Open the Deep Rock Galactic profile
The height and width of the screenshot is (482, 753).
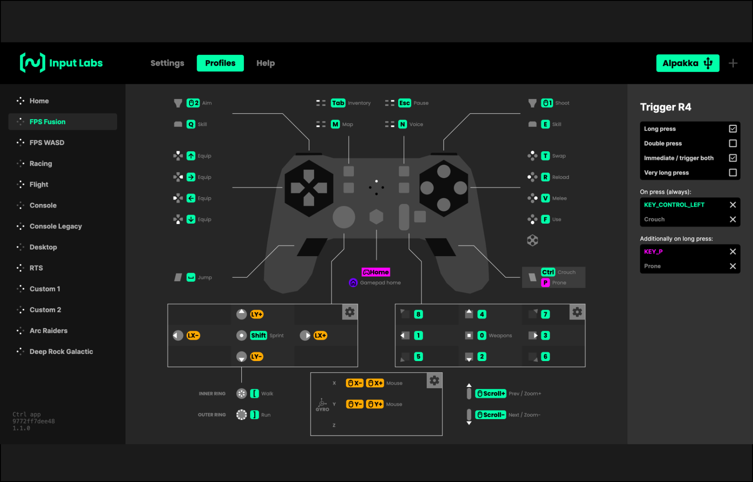pyautogui.click(x=61, y=352)
